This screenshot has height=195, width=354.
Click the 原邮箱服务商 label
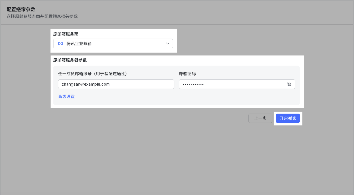pyautogui.click(x=66, y=34)
